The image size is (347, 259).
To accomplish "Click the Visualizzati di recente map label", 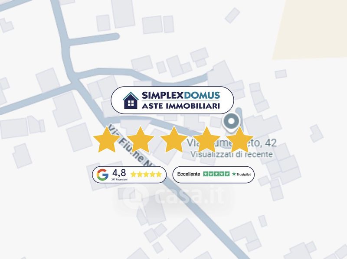I will pyautogui.click(x=232, y=154).
